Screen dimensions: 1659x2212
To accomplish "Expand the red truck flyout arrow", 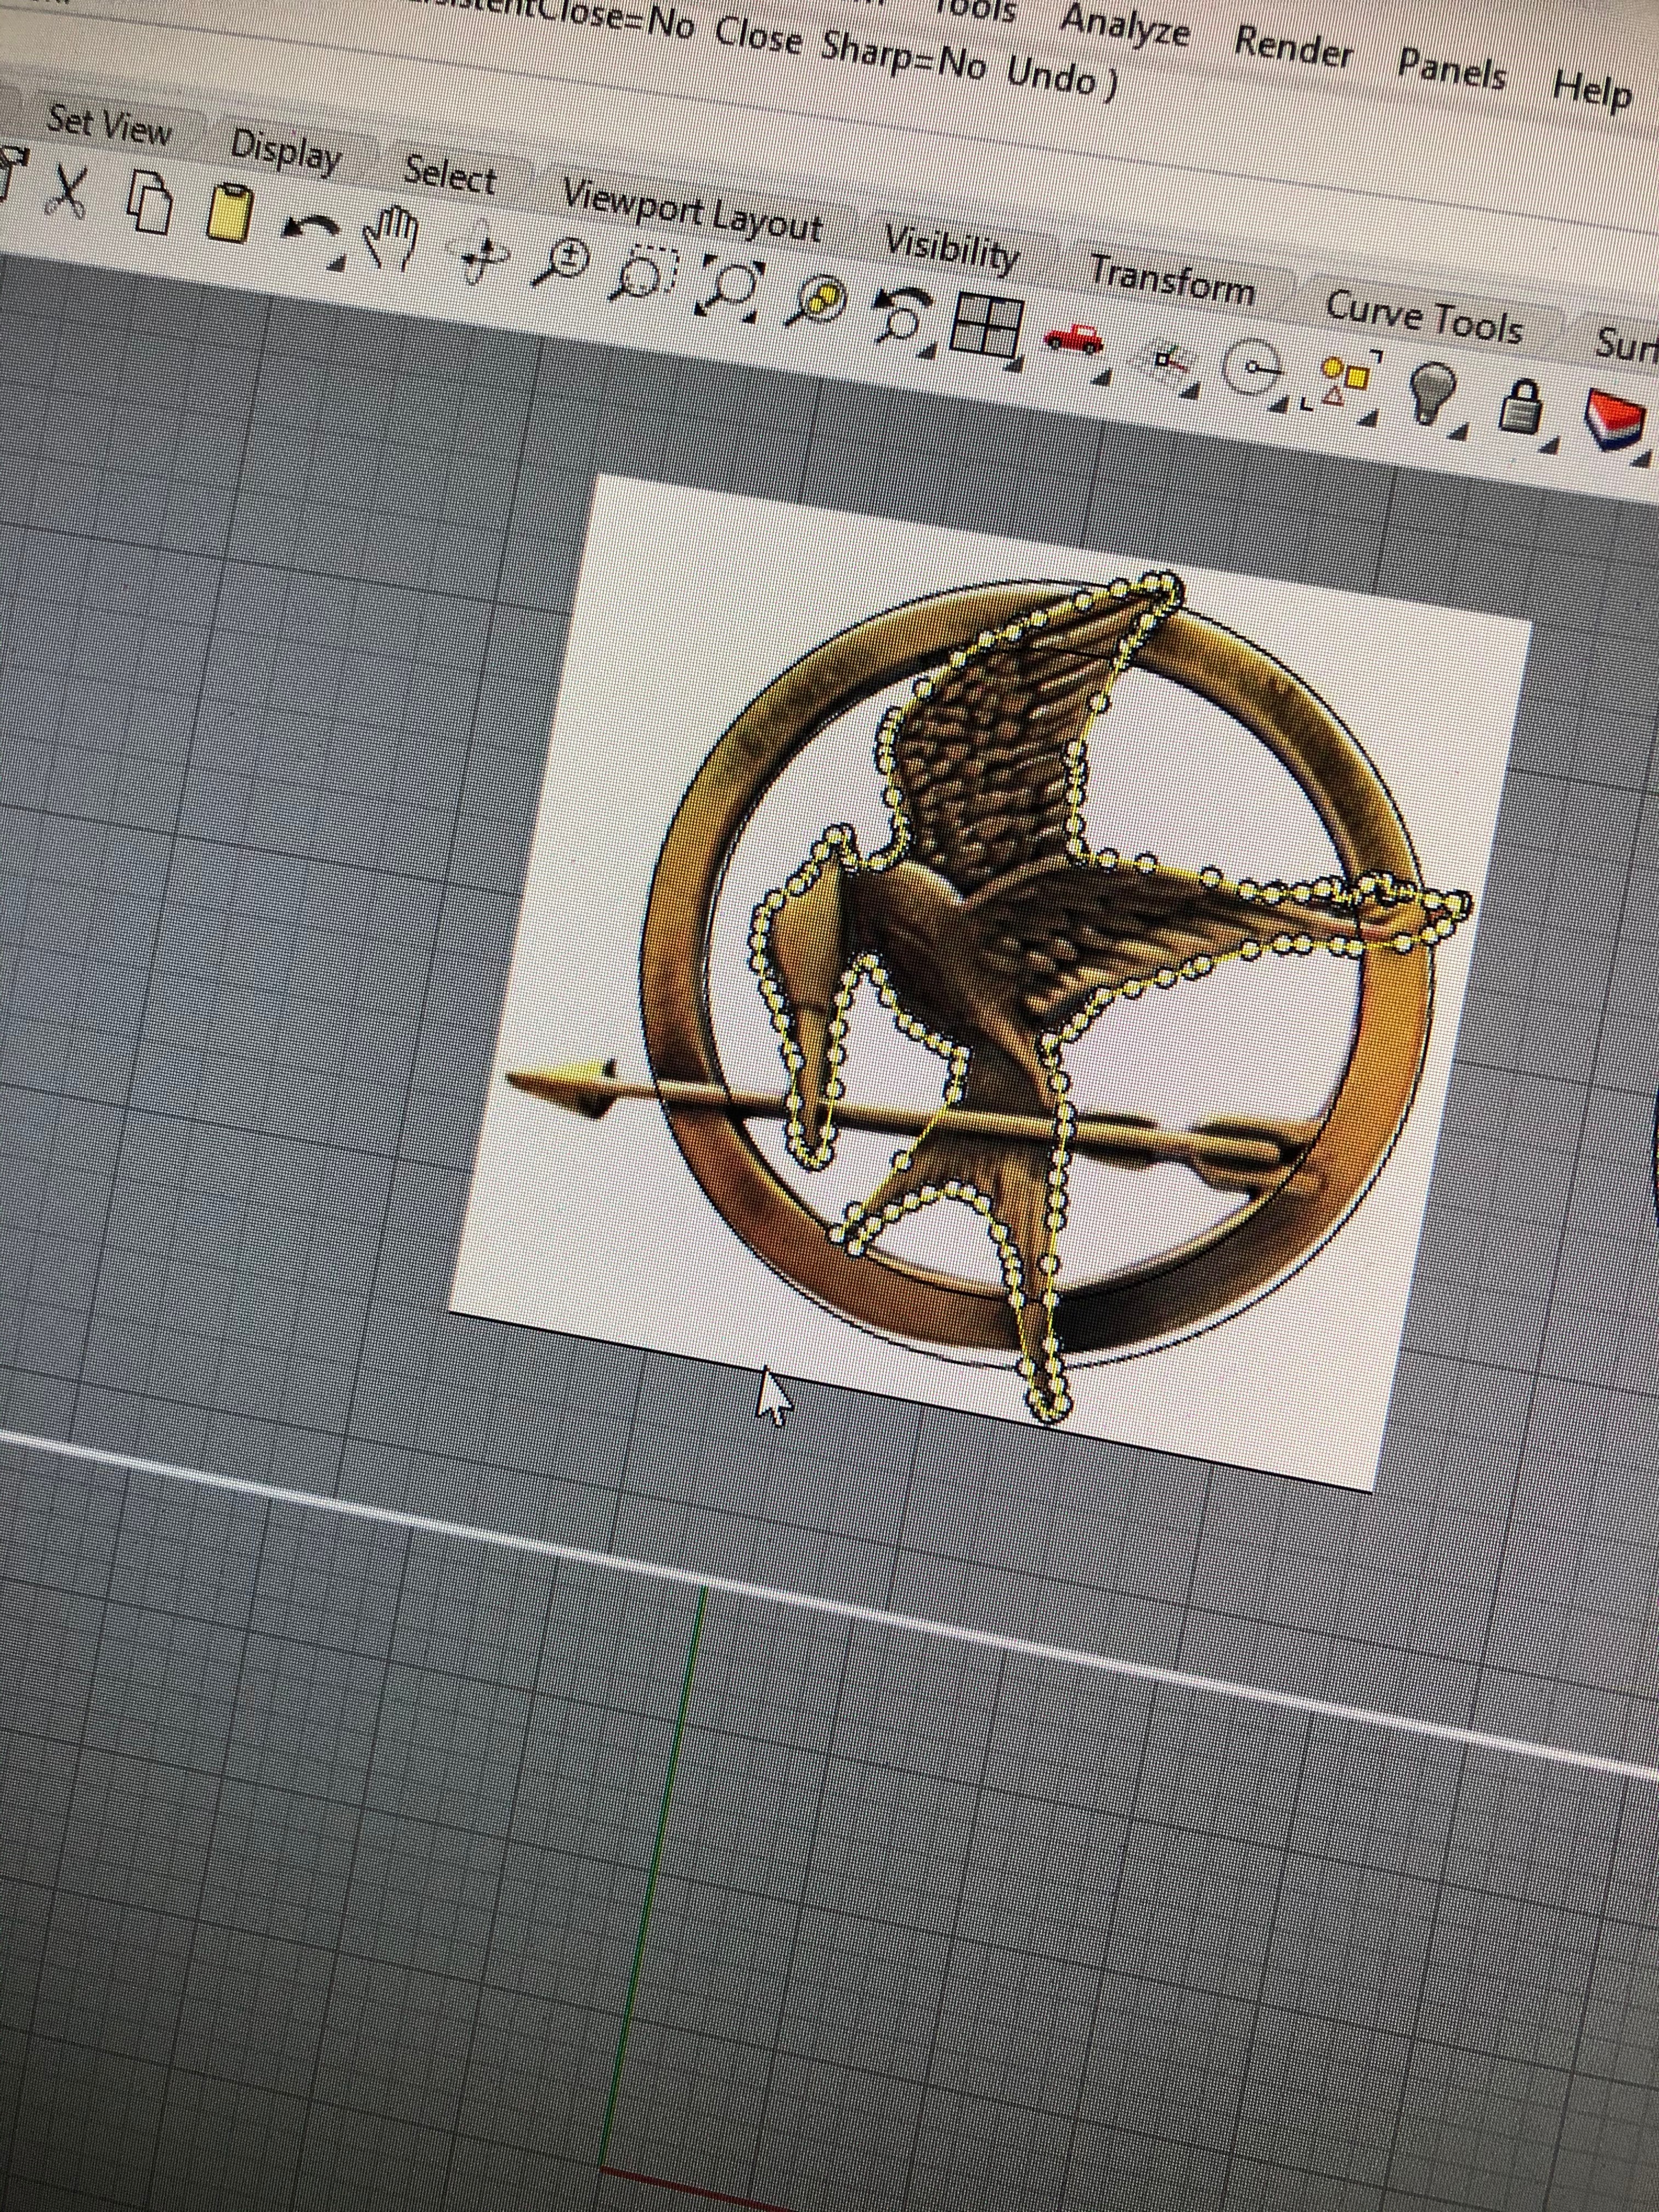I will (x=1103, y=376).
